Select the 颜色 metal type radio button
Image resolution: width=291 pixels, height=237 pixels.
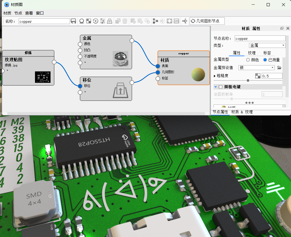pyautogui.click(x=248, y=60)
